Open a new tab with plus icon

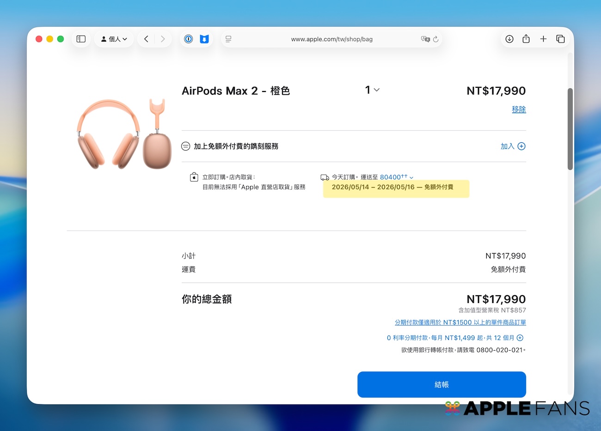(543, 39)
